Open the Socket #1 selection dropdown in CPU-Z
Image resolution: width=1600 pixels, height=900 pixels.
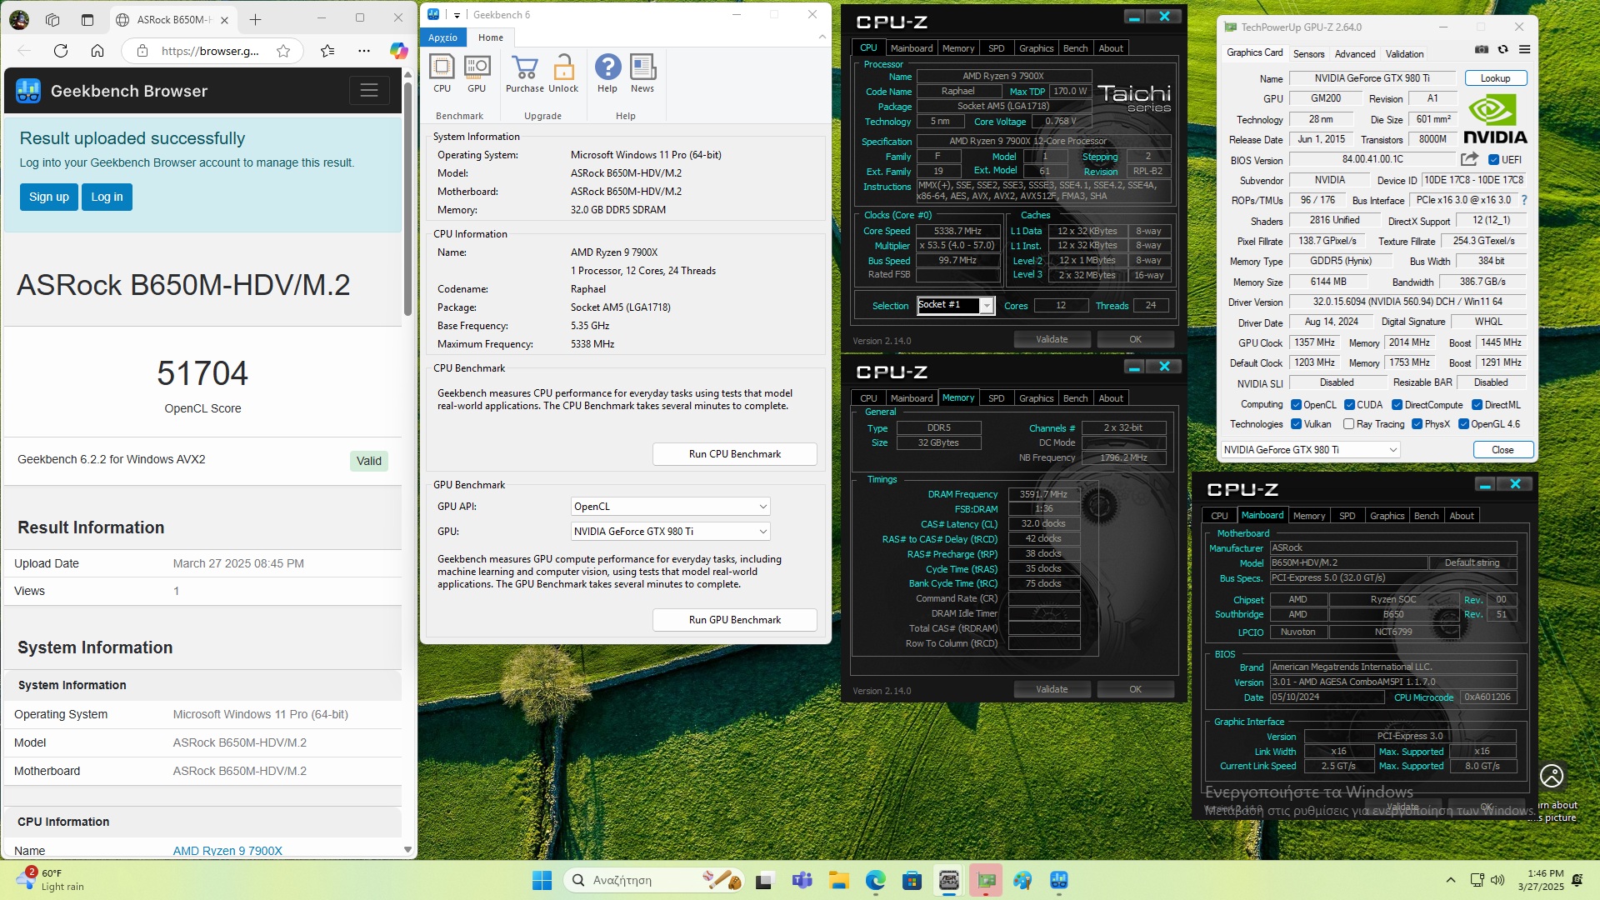click(956, 306)
